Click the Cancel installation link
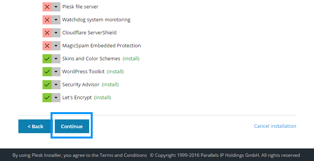 275,126
